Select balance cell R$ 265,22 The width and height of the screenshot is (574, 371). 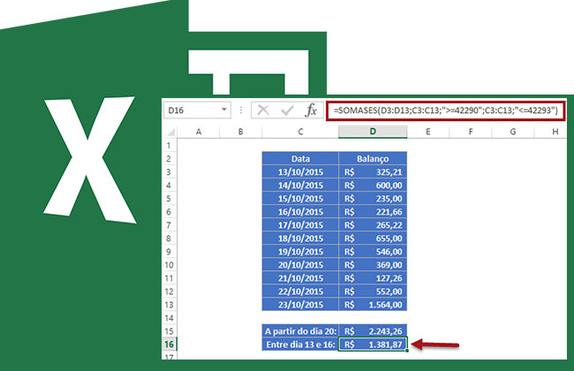coord(373,225)
